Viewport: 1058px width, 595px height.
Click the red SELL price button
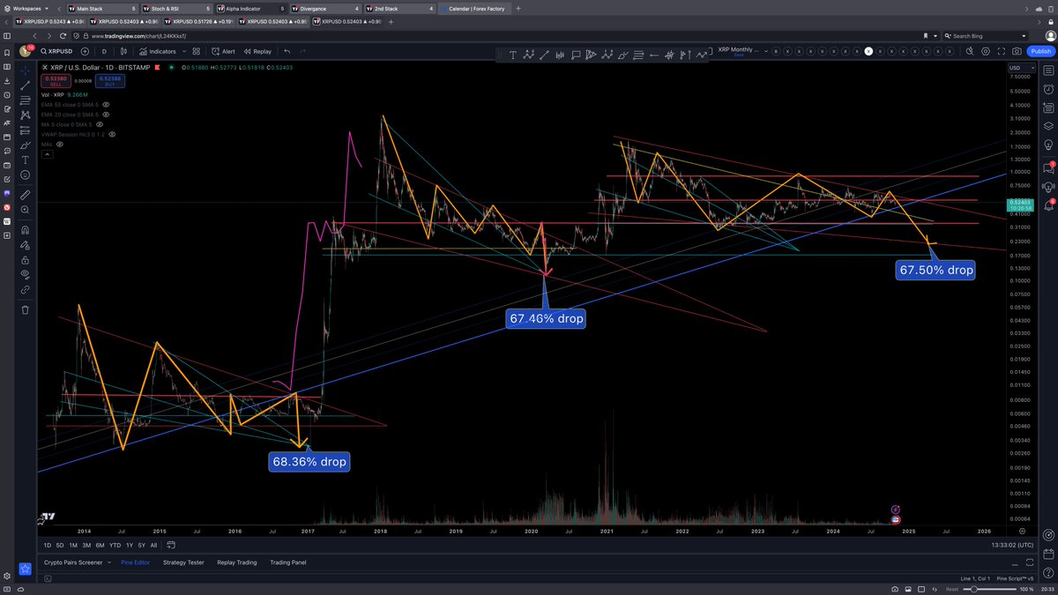point(56,81)
